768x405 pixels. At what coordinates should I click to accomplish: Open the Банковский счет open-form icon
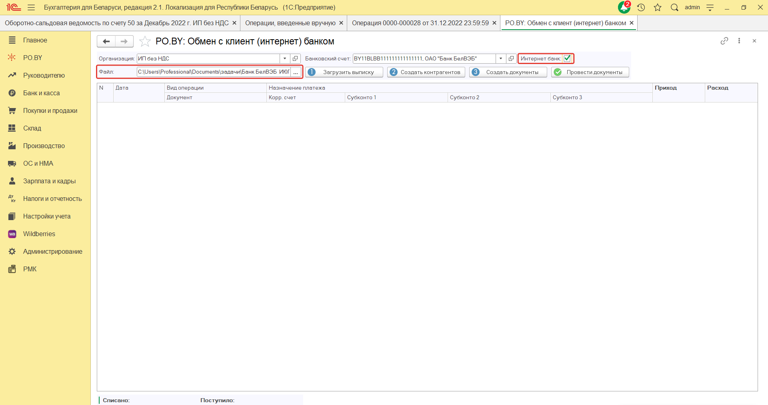coord(511,58)
